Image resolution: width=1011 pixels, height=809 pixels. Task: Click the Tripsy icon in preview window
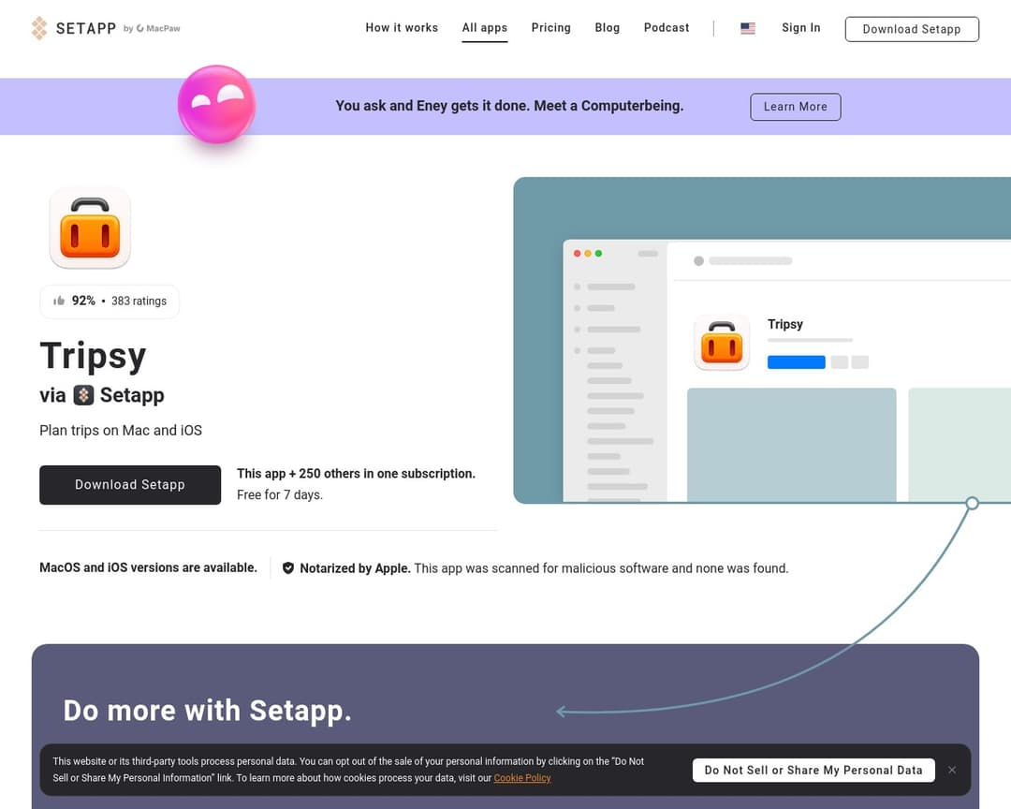tap(722, 342)
